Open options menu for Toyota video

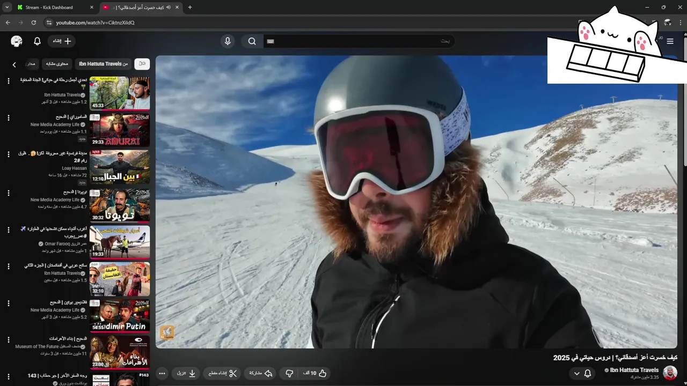[8, 192]
